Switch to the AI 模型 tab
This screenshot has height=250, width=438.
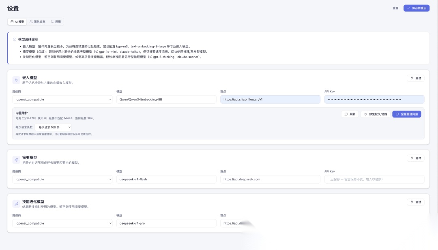point(17,22)
